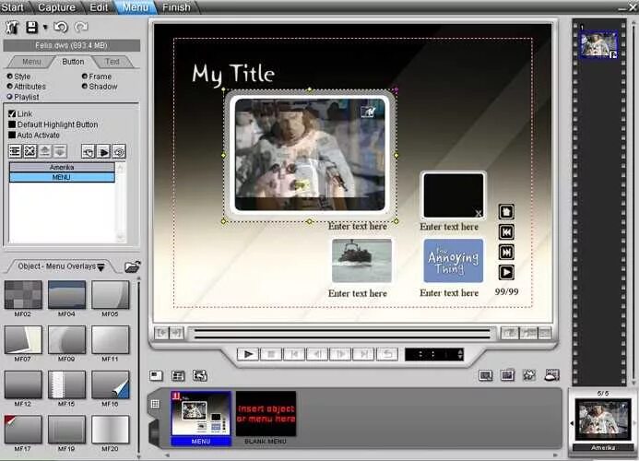Click the monitor preview icon at lower right
Image resolution: width=639 pixels, height=461 pixels.
(x=485, y=375)
